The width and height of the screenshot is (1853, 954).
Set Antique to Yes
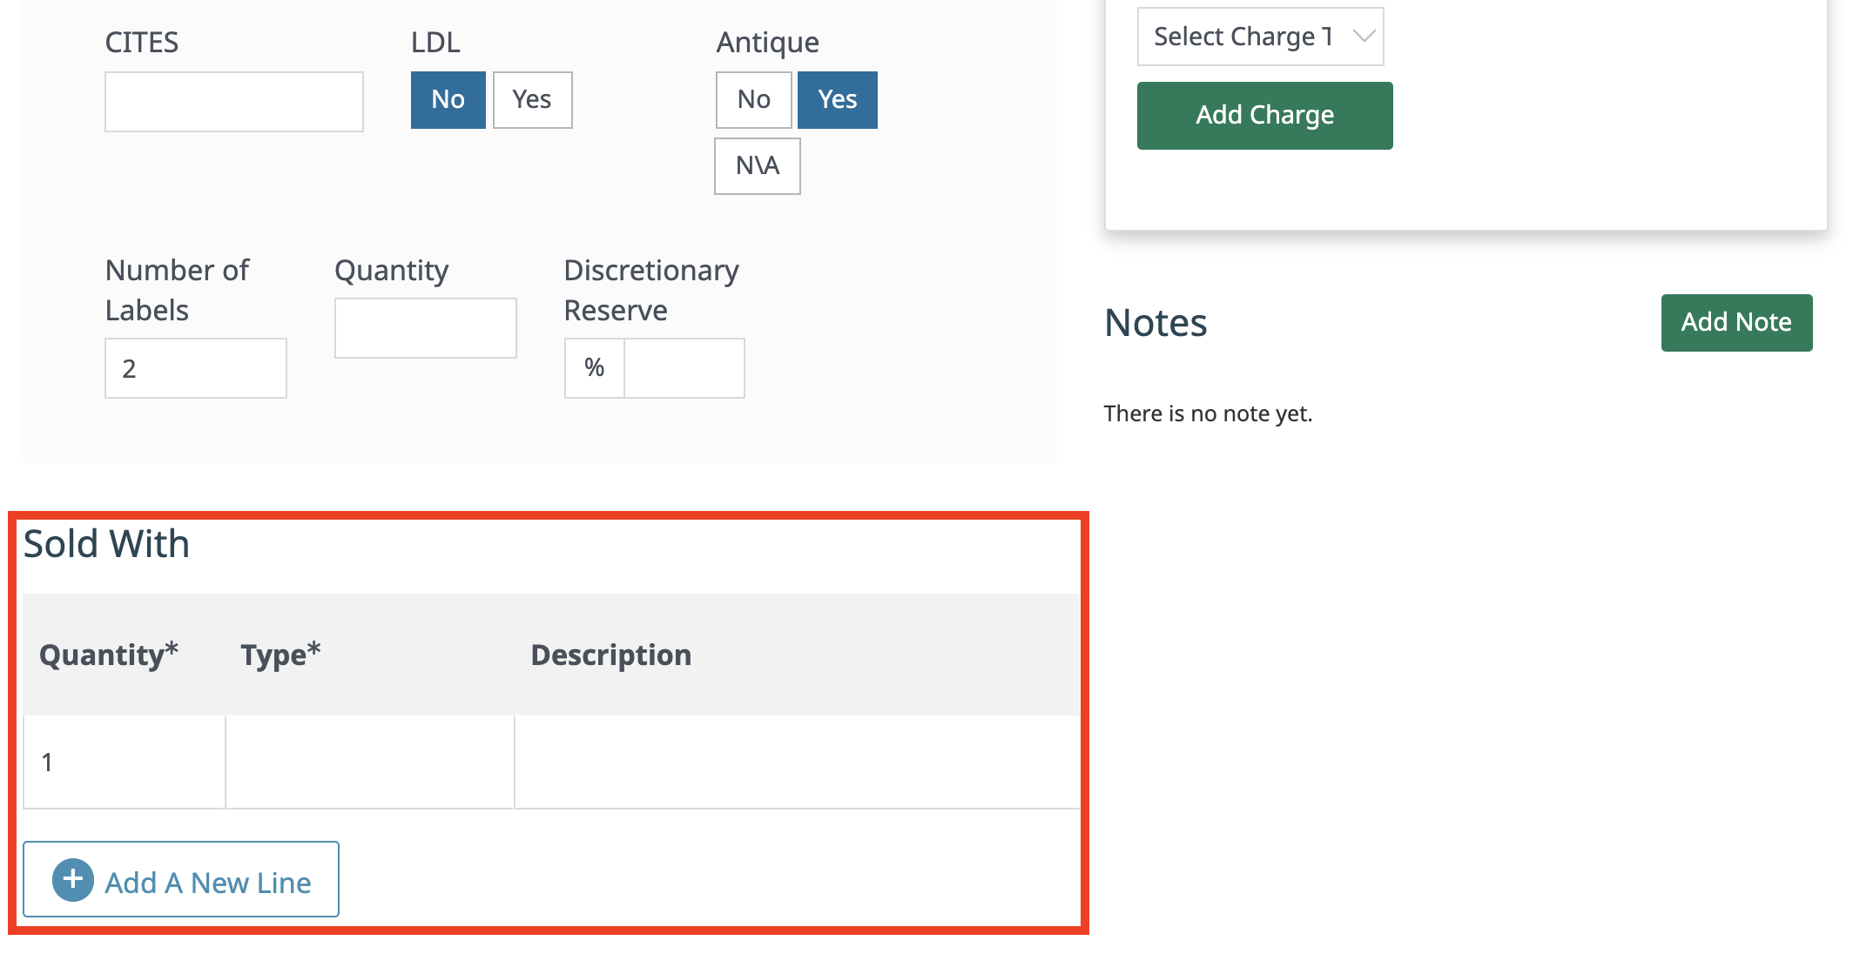click(x=838, y=100)
